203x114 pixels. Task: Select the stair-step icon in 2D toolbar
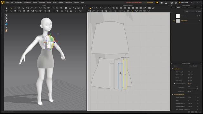point(153,8)
